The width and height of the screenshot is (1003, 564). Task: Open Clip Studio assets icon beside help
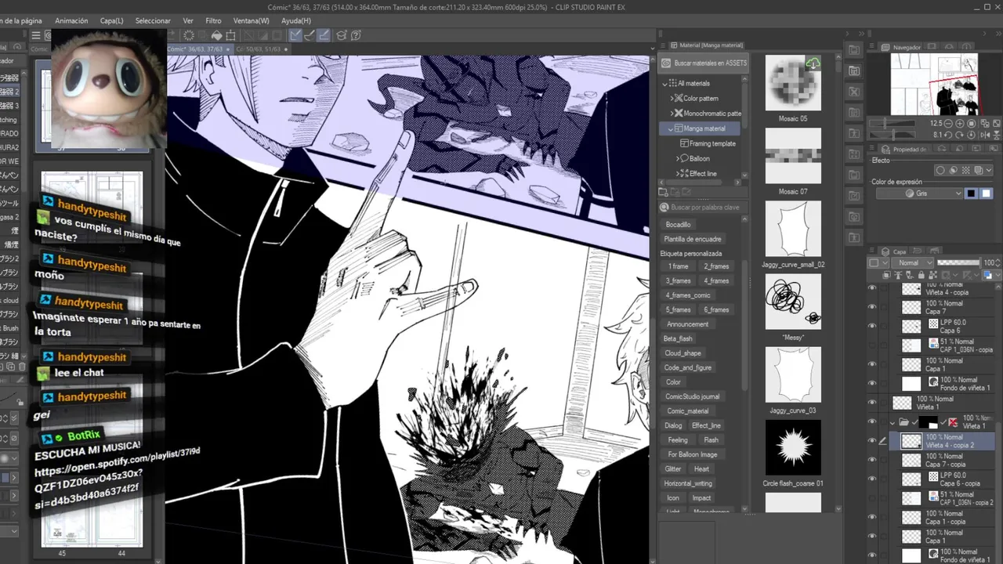tap(342, 35)
